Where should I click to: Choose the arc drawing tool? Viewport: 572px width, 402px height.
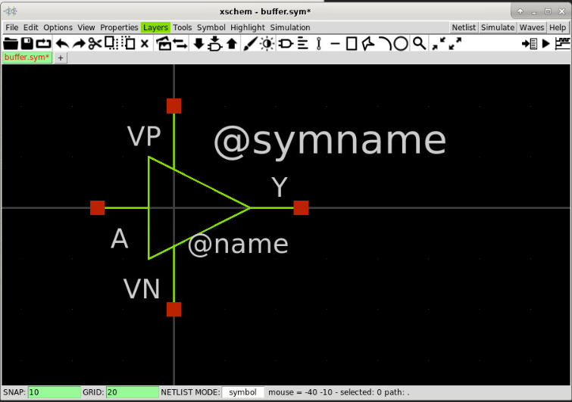point(385,44)
